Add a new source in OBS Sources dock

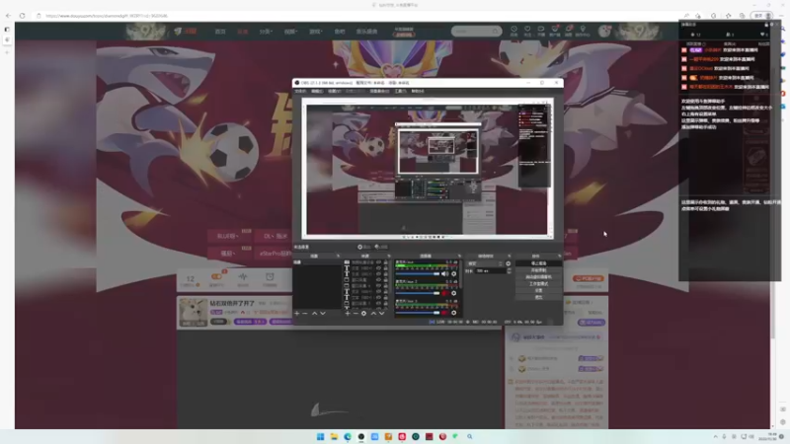point(348,313)
